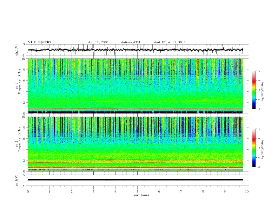The width and height of the screenshot is (278, 215).
Task: Select the "Time (min)" axis title
Action: coord(140,195)
